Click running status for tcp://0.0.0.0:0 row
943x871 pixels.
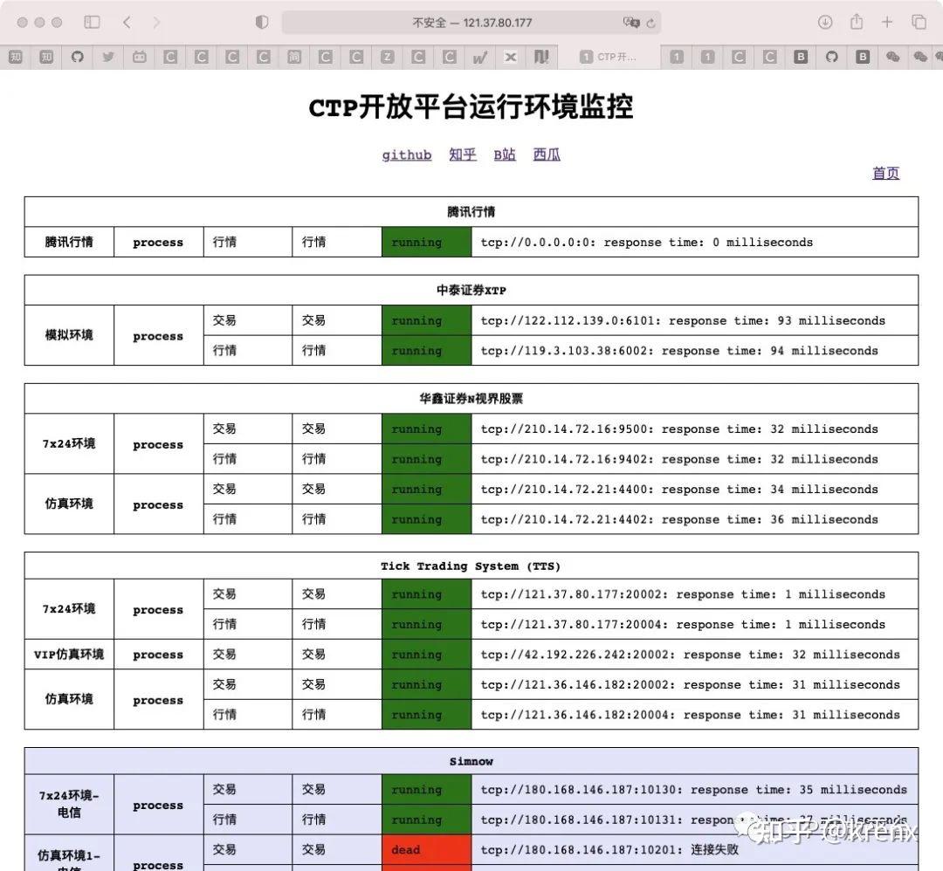coord(426,242)
